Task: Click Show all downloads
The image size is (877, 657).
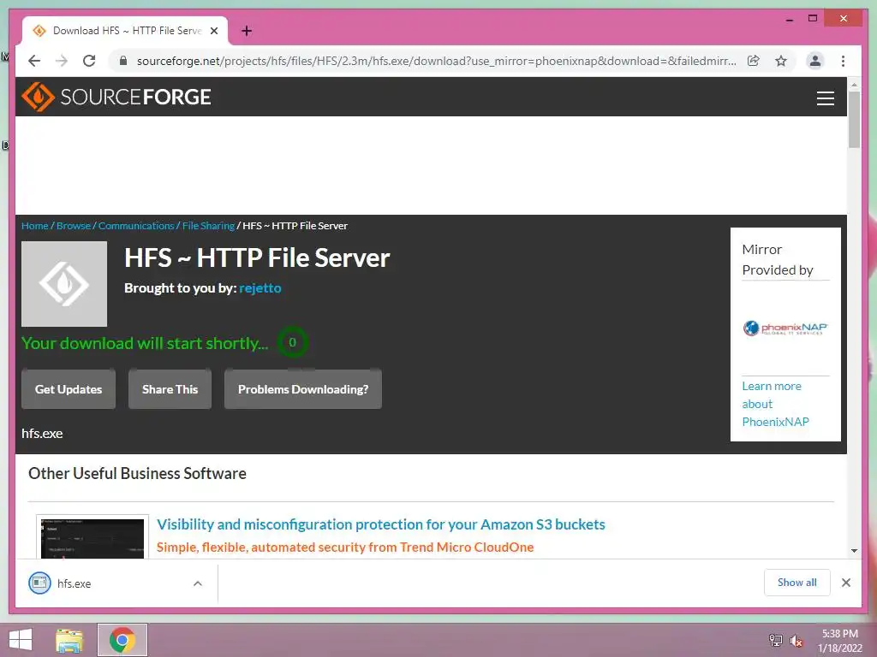Action: (x=797, y=583)
